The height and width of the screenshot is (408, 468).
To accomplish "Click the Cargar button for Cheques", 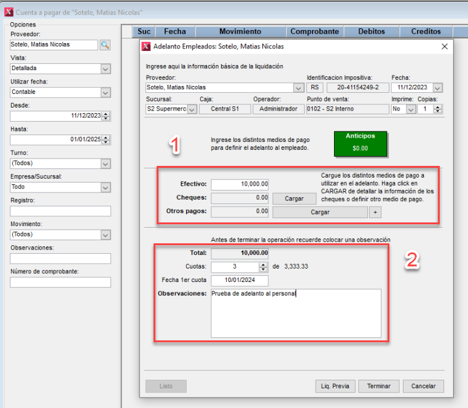I will 294,198.
